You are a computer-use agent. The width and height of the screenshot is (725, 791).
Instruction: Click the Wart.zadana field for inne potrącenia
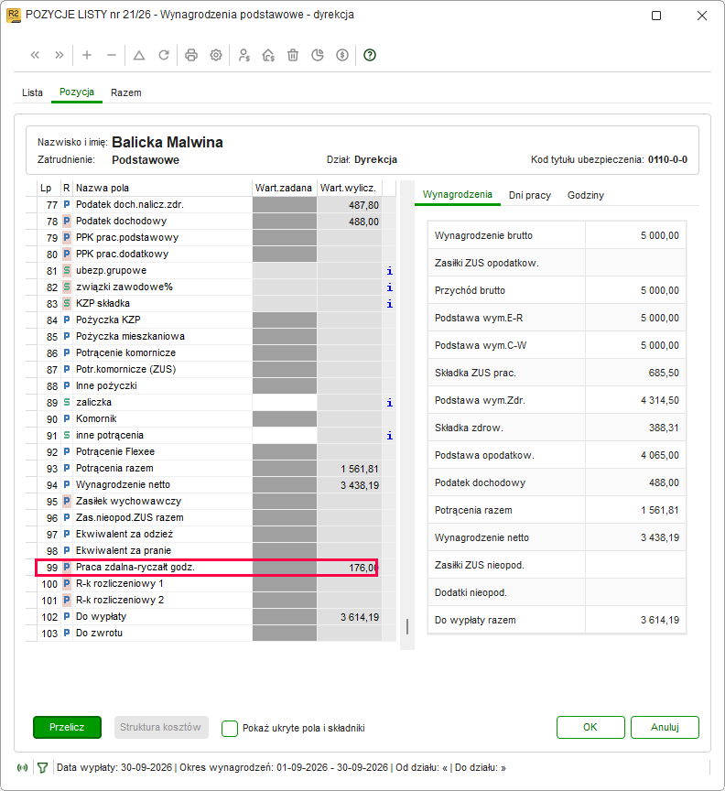pyautogui.click(x=285, y=436)
